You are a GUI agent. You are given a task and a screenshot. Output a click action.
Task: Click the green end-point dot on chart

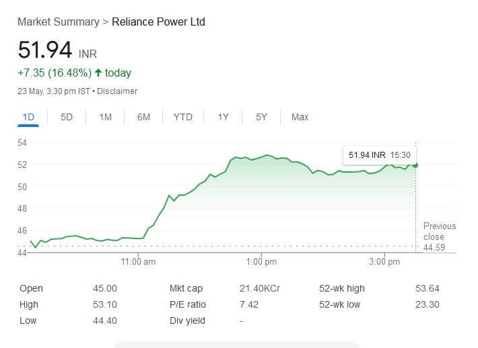(415, 165)
